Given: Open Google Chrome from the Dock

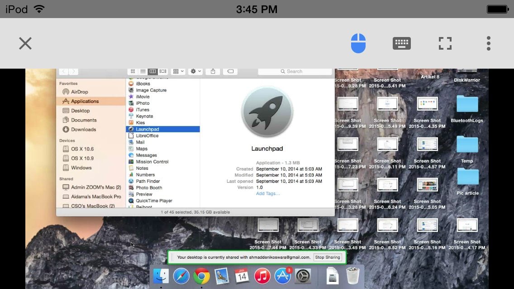Looking at the screenshot, I should [x=202, y=276].
